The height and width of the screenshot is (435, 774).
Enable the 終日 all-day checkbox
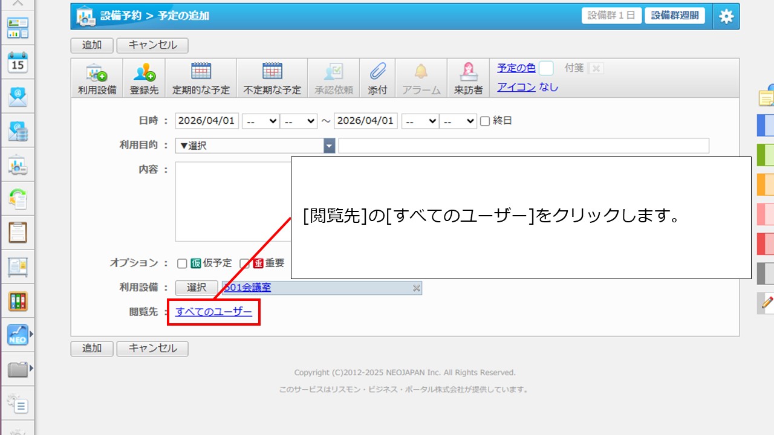[x=484, y=121]
